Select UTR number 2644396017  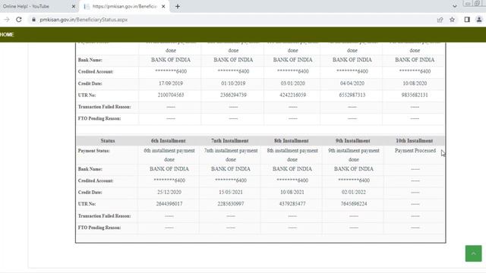click(x=169, y=204)
